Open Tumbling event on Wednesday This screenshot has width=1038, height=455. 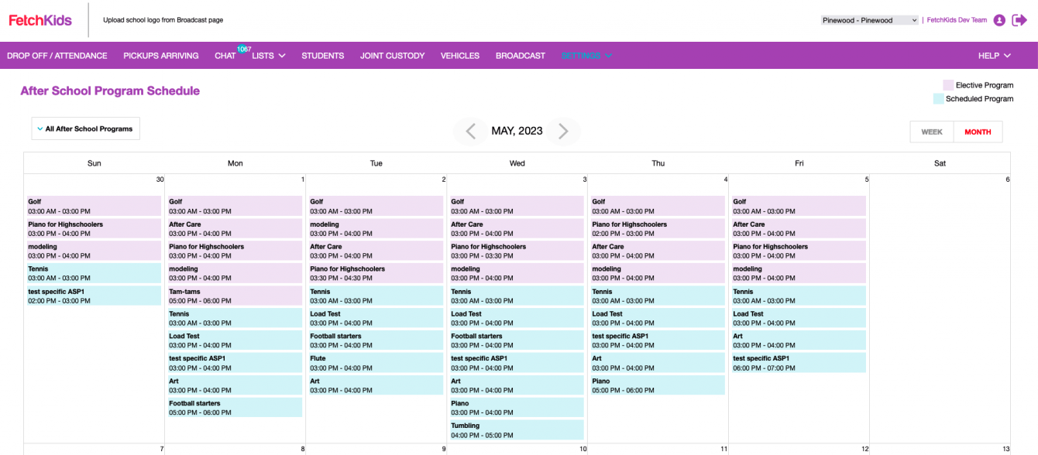(517, 430)
